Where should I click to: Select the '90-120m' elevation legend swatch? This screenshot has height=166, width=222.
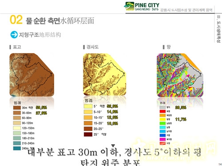(17, 123)
